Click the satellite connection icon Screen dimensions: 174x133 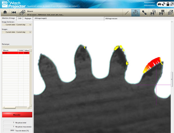point(164,4)
